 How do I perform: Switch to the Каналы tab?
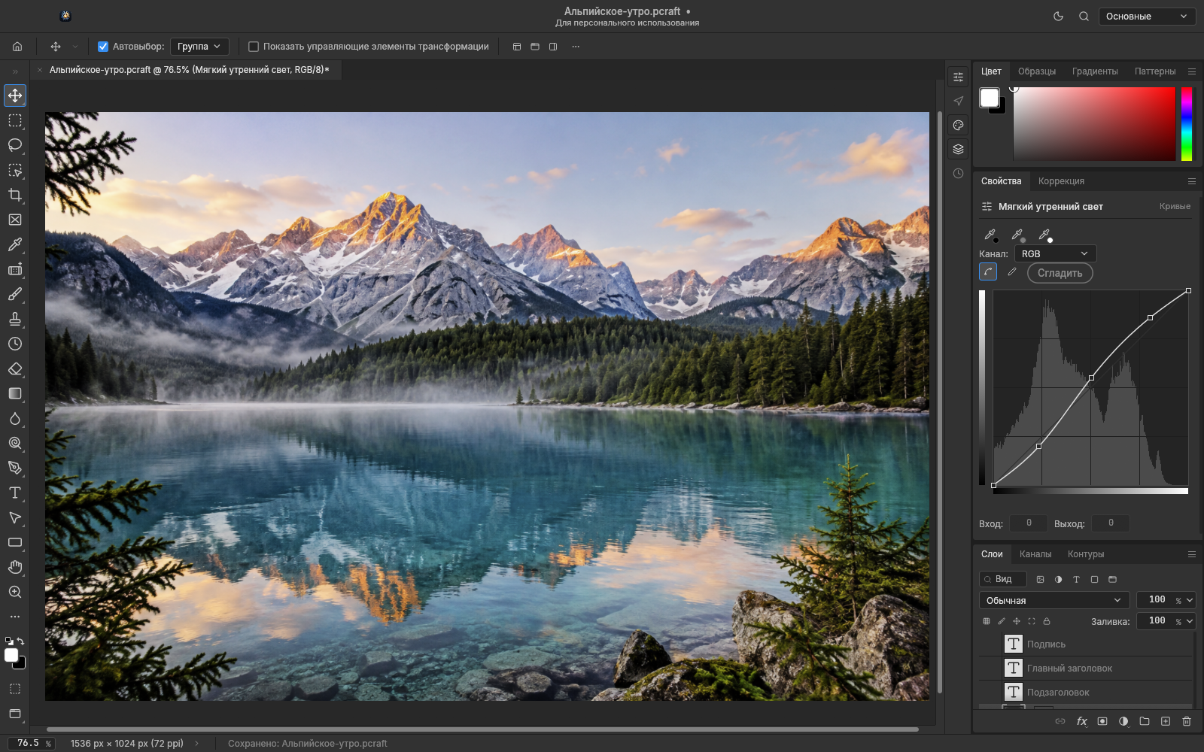pyautogui.click(x=1035, y=554)
